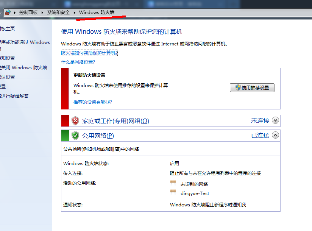Open sidebar link 进行疑难解答

pos(14,96)
